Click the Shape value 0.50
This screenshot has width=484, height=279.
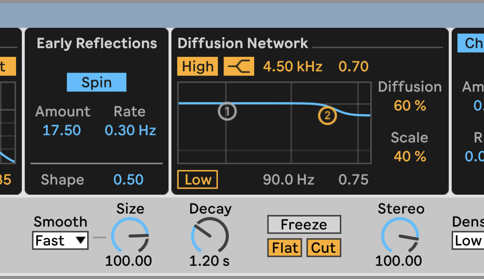(x=128, y=180)
